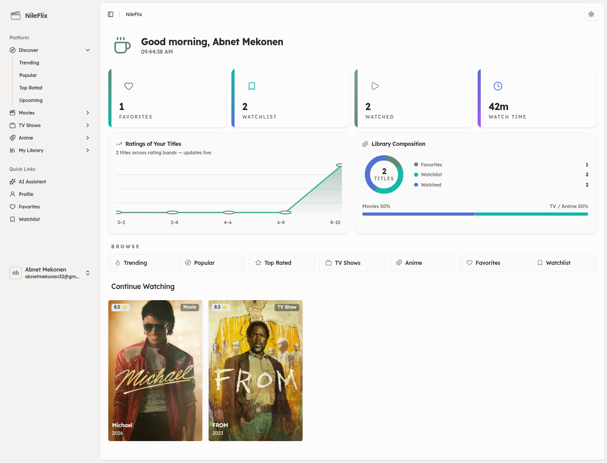Click the My Library books icon
The width and height of the screenshot is (607, 463).
point(13,150)
